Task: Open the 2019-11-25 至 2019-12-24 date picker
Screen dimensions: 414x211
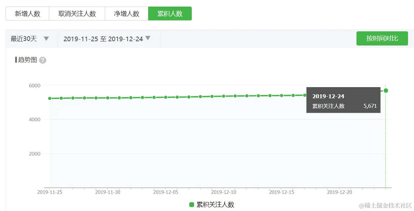Action: (x=109, y=39)
